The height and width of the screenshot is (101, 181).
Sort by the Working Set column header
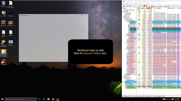click(149, 8)
